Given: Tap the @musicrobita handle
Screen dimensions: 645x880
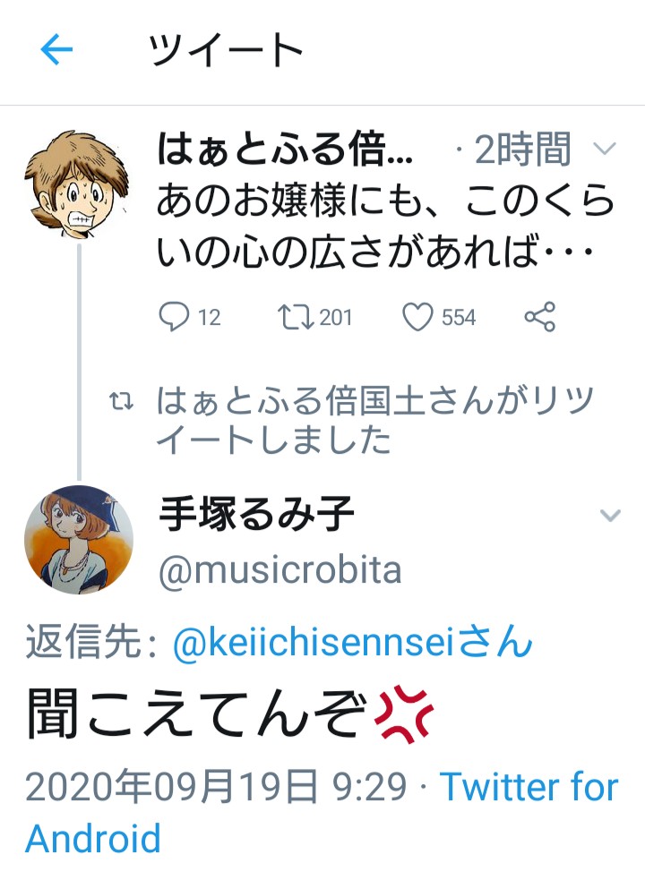Looking at the screenshot, I should 279,569.
